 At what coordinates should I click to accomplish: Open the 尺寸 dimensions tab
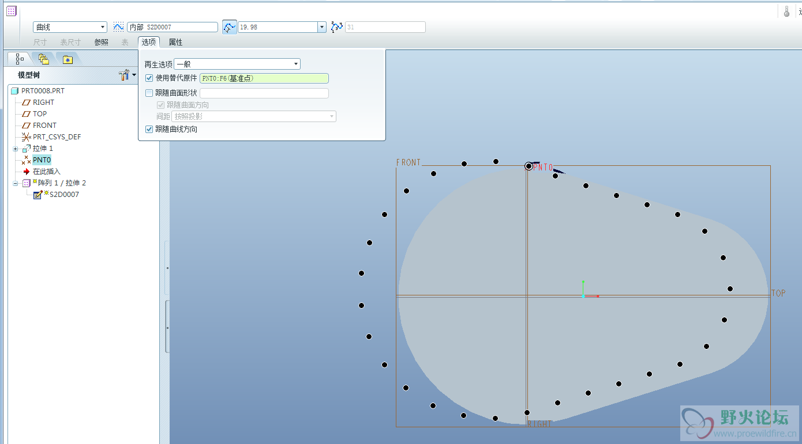coord(40,42)
